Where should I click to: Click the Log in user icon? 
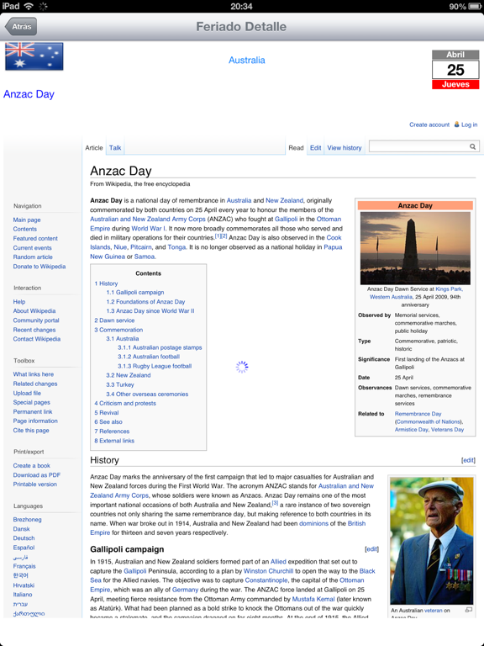pyautogui.click(x=456, y=124)
